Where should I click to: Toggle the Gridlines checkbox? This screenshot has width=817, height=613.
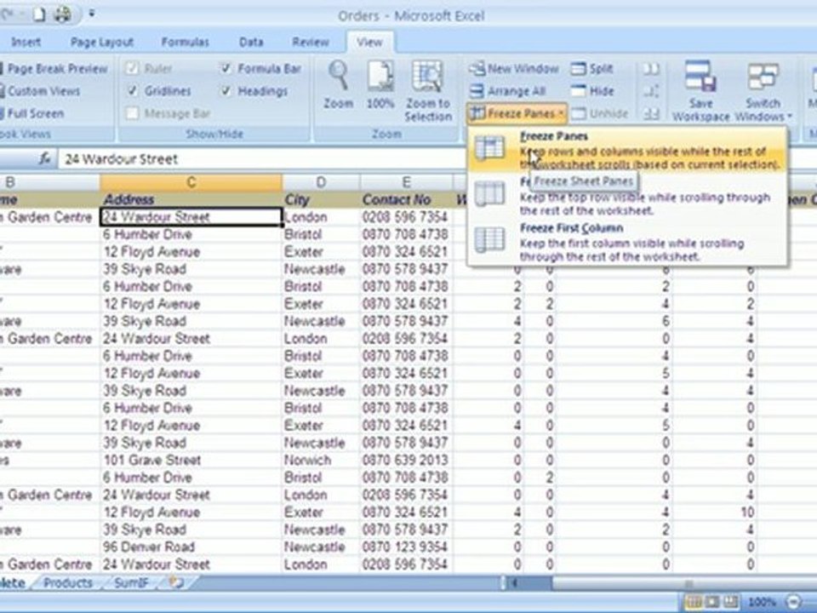pos(133,91)
